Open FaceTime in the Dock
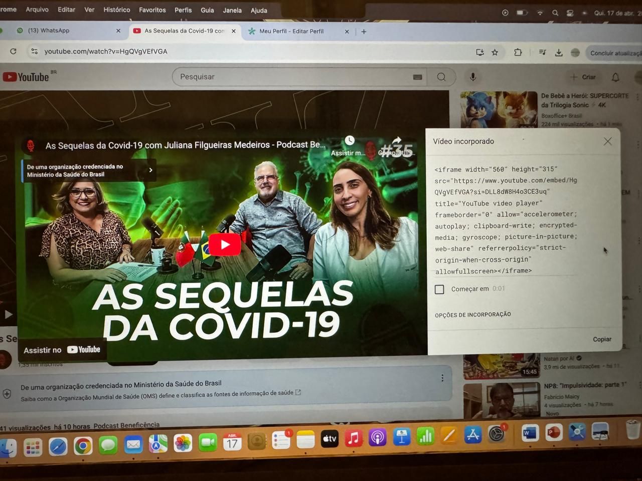Viewport: 642px width, 481px height. point(208,442)
